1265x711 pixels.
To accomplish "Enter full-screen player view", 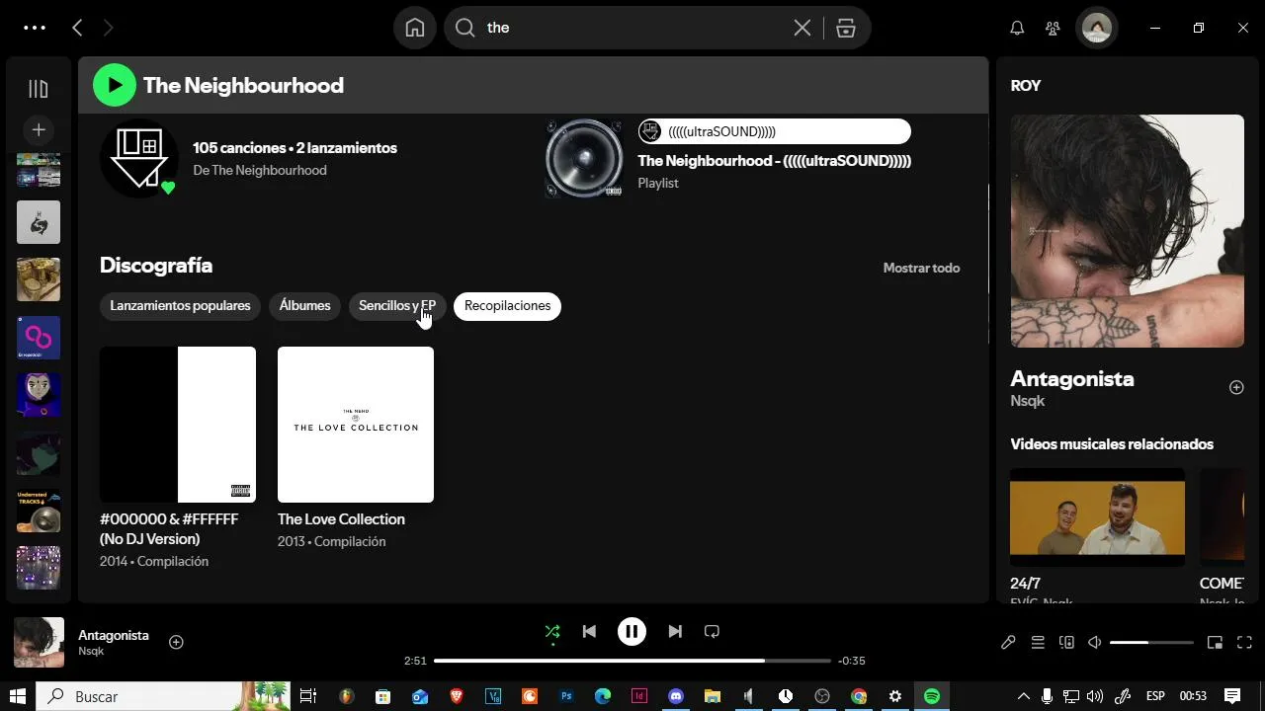I will 1244,643.
